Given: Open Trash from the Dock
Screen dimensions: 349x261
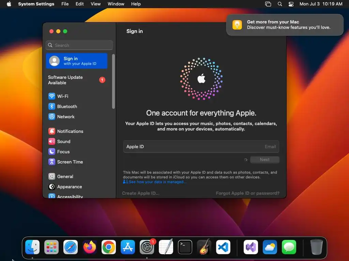Looking at the screenshot, I should 317,247.
